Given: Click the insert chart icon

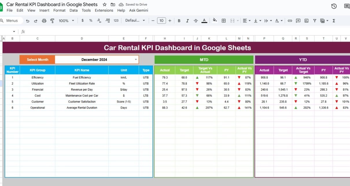Looking at the screenshot, I should [306, 21].
